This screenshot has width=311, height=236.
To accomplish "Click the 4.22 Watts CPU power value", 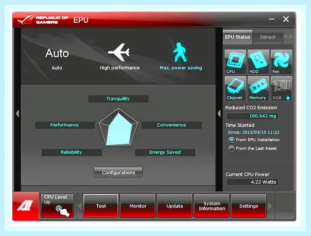I will coord(252,182).
